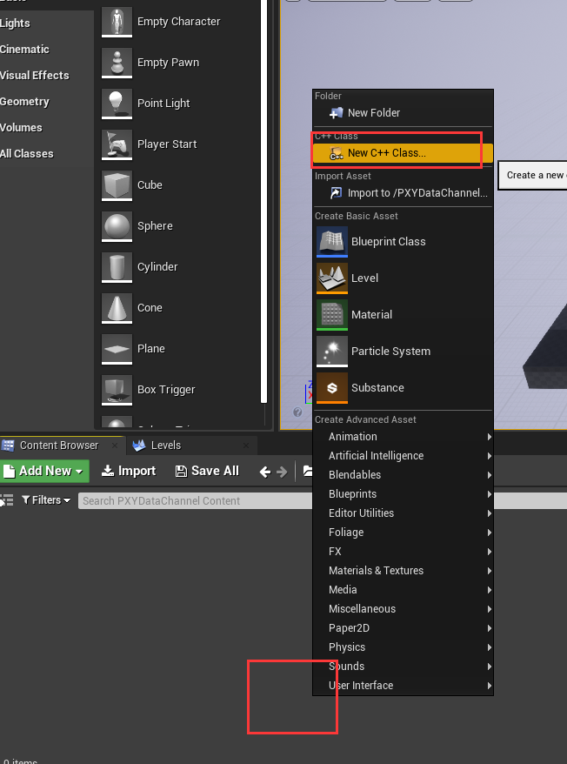Viewport: 567px width, 764px height.
Task: Choose New C++ Class menu entry
Action: click(403, 153)
